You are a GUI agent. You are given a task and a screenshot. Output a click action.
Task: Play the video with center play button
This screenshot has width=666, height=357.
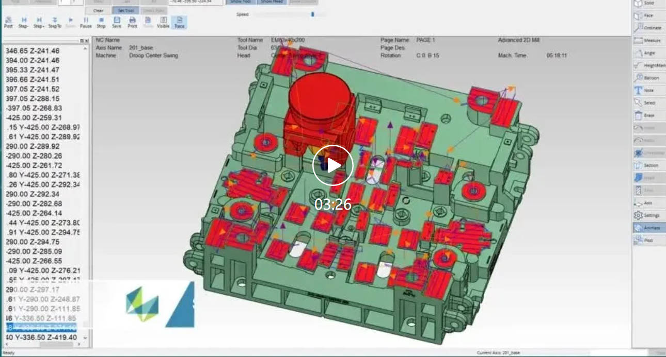coord(333,165)
